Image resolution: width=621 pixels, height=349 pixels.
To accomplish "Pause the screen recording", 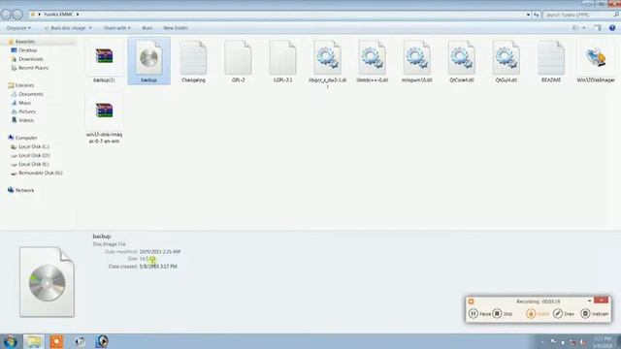I will click(479, 313).
